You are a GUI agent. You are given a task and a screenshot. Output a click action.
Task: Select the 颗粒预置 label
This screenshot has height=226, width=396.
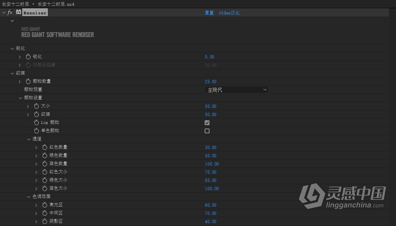33,89
